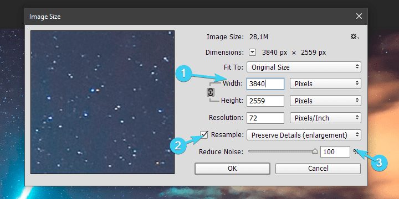Open the Resolution Pixels/Inch units dropdown
The image size is (399, 199).
(325, 118)
